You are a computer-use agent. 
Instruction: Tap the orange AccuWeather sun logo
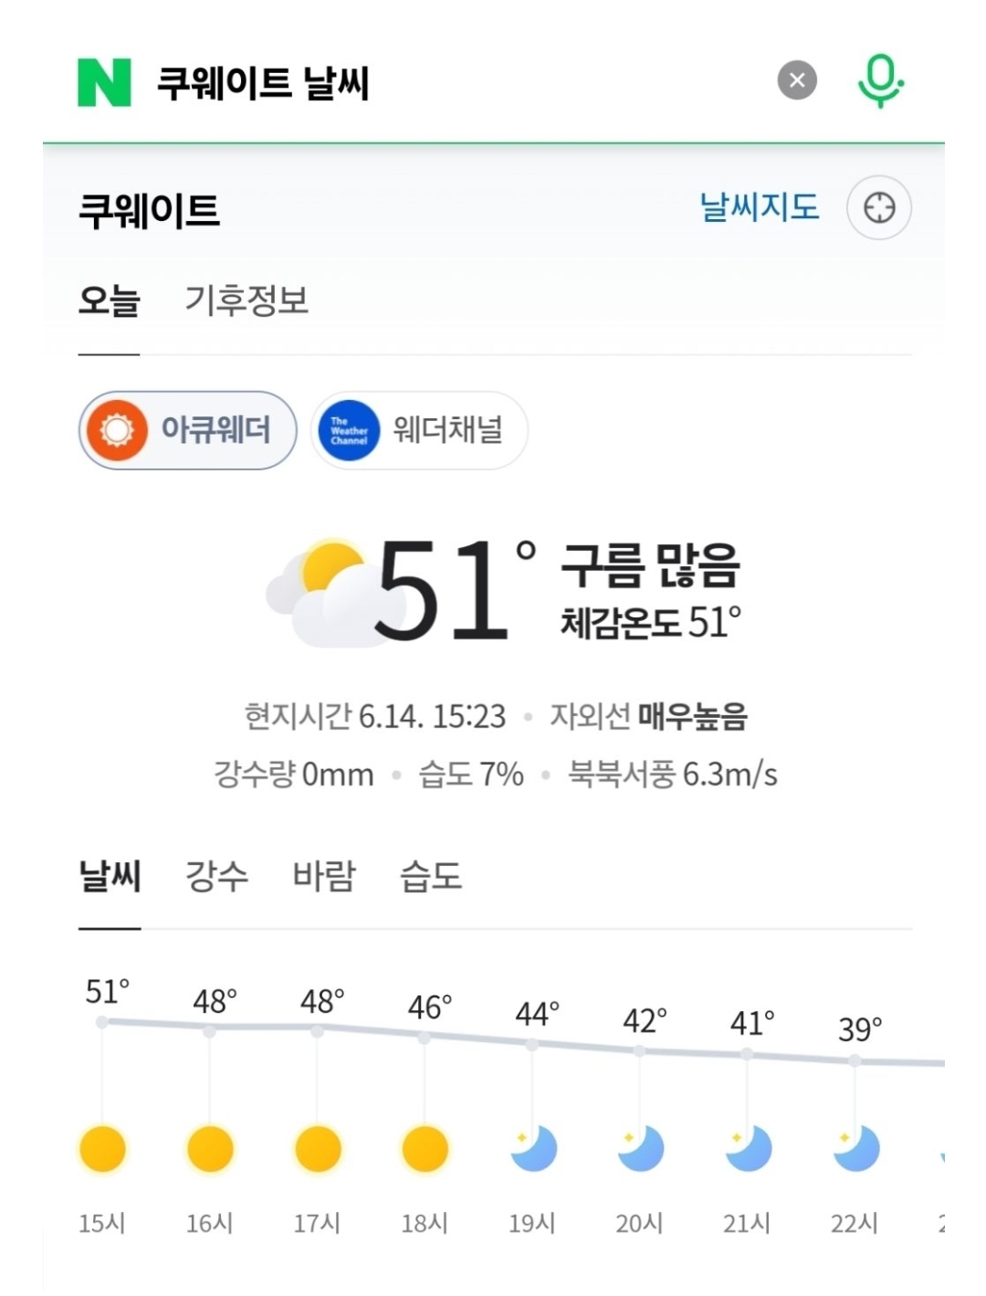pos(117,430)
